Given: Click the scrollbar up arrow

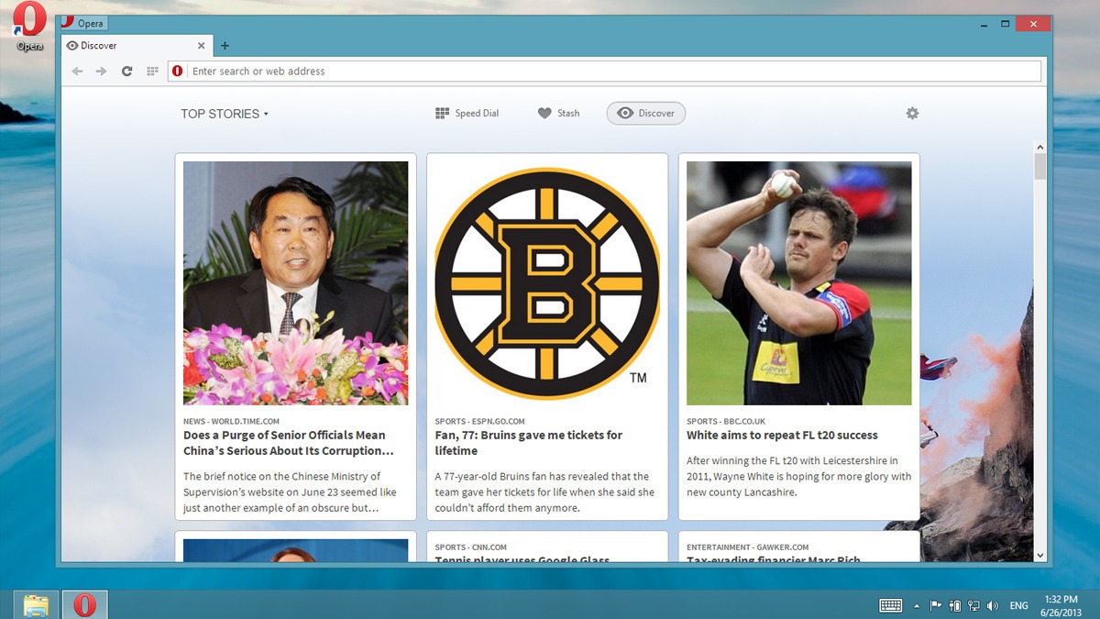Looking at the screenshot, I should [x=1039, y=147].
